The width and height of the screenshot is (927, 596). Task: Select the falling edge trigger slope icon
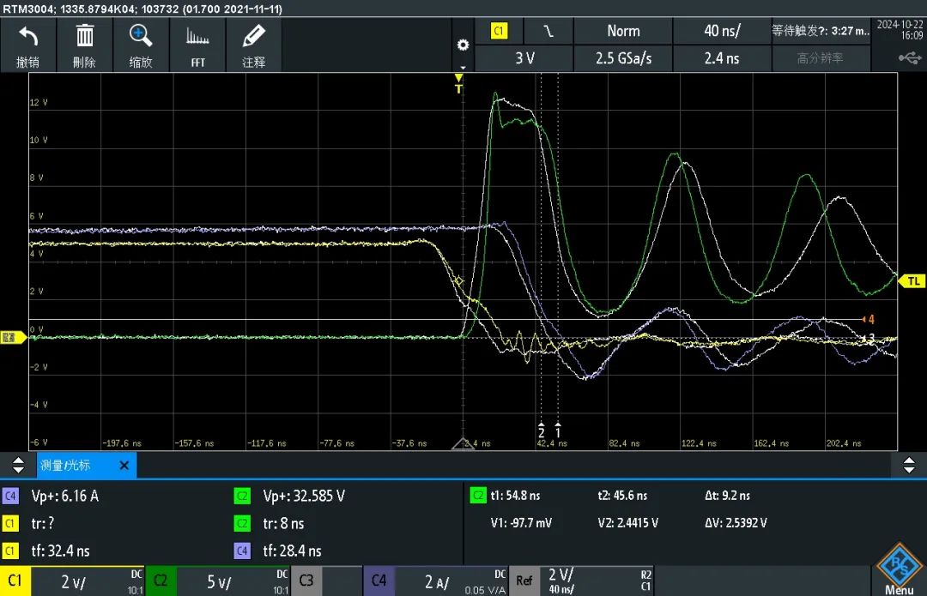click(x=548, y=31)
